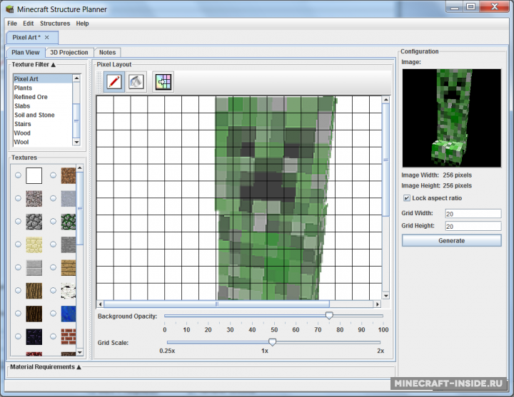Screen dimensions: 514x397
Task: Pick the red brick texture swatch
Action: click(x=69, y=337)
